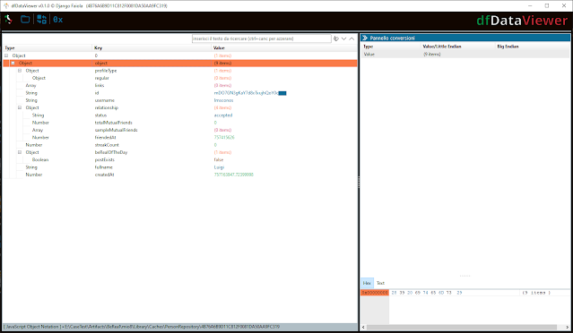This screenshot has width=573, height=333.
Task: Sort tree by the Key column header
Action: click(x=152, y=47)
